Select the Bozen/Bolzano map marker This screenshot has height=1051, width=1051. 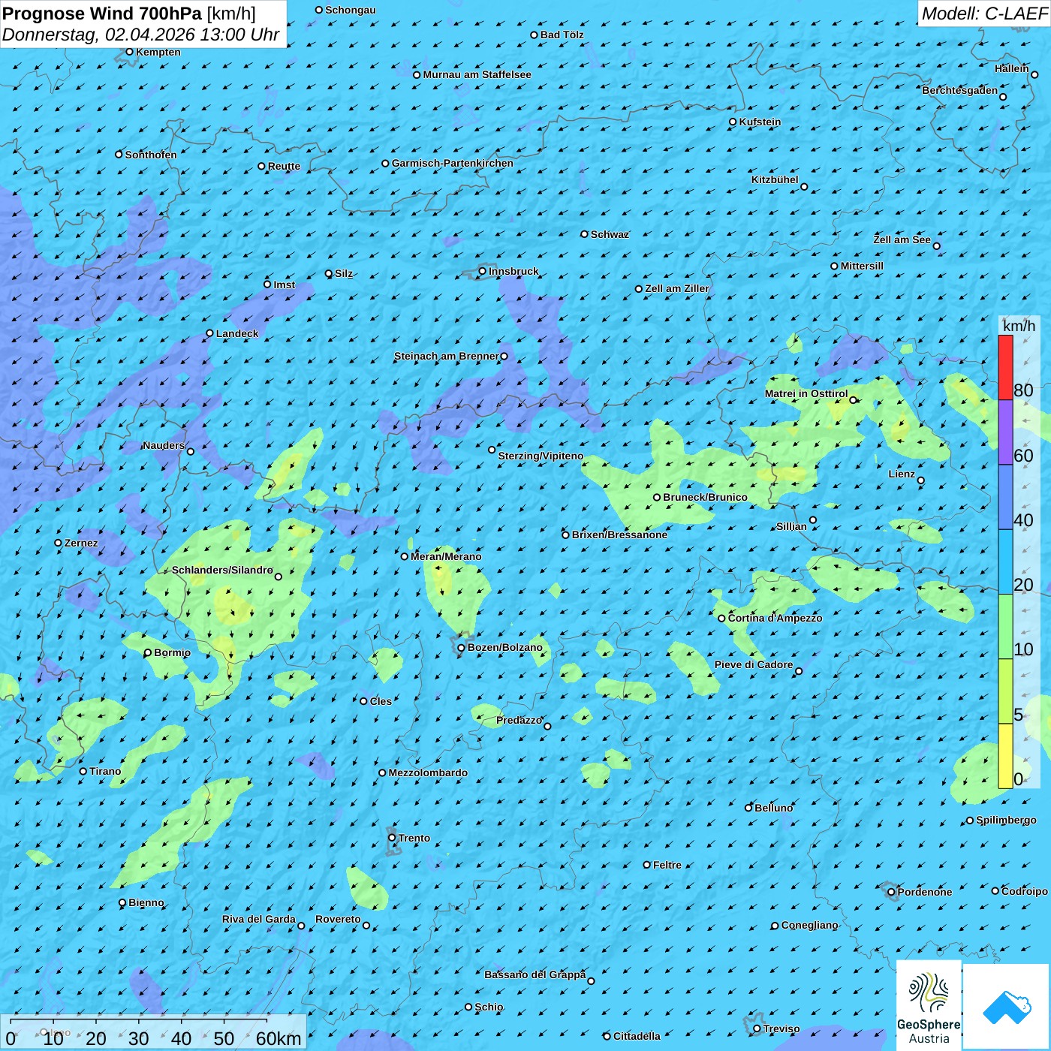[462, 647]
